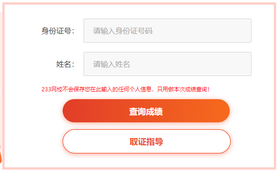Select the red 取证指导 text in the outlined button
This screenshot has width=278, height=171.
coord(146,142)
